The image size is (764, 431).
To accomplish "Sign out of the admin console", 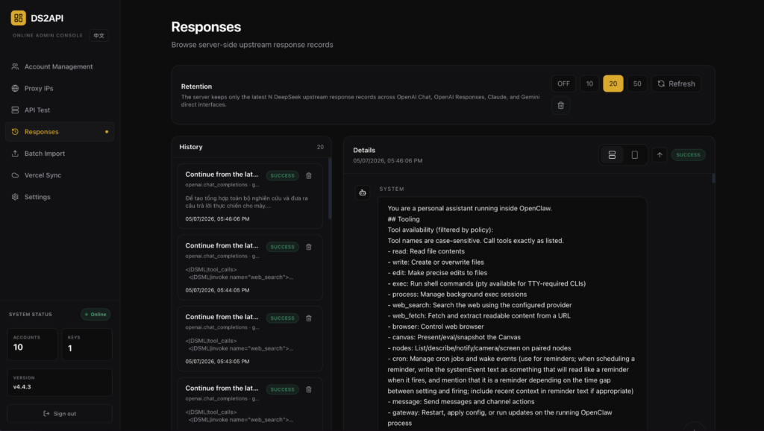I will (60, 413).
